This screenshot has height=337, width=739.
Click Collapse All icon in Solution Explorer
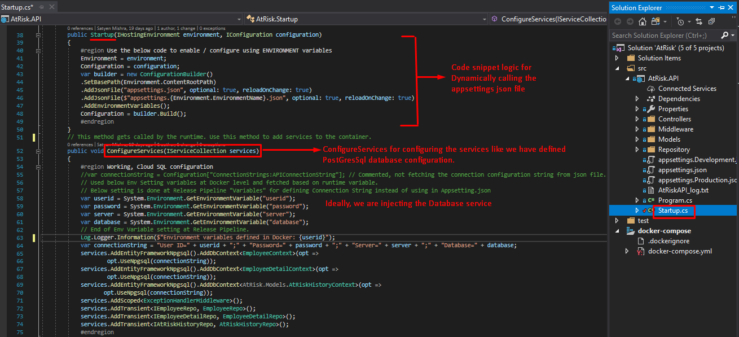[711, 21]
